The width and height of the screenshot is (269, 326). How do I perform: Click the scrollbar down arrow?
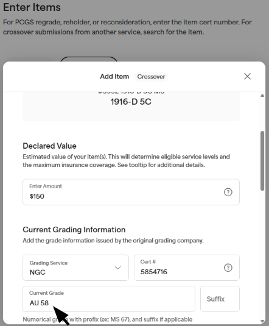262,321
